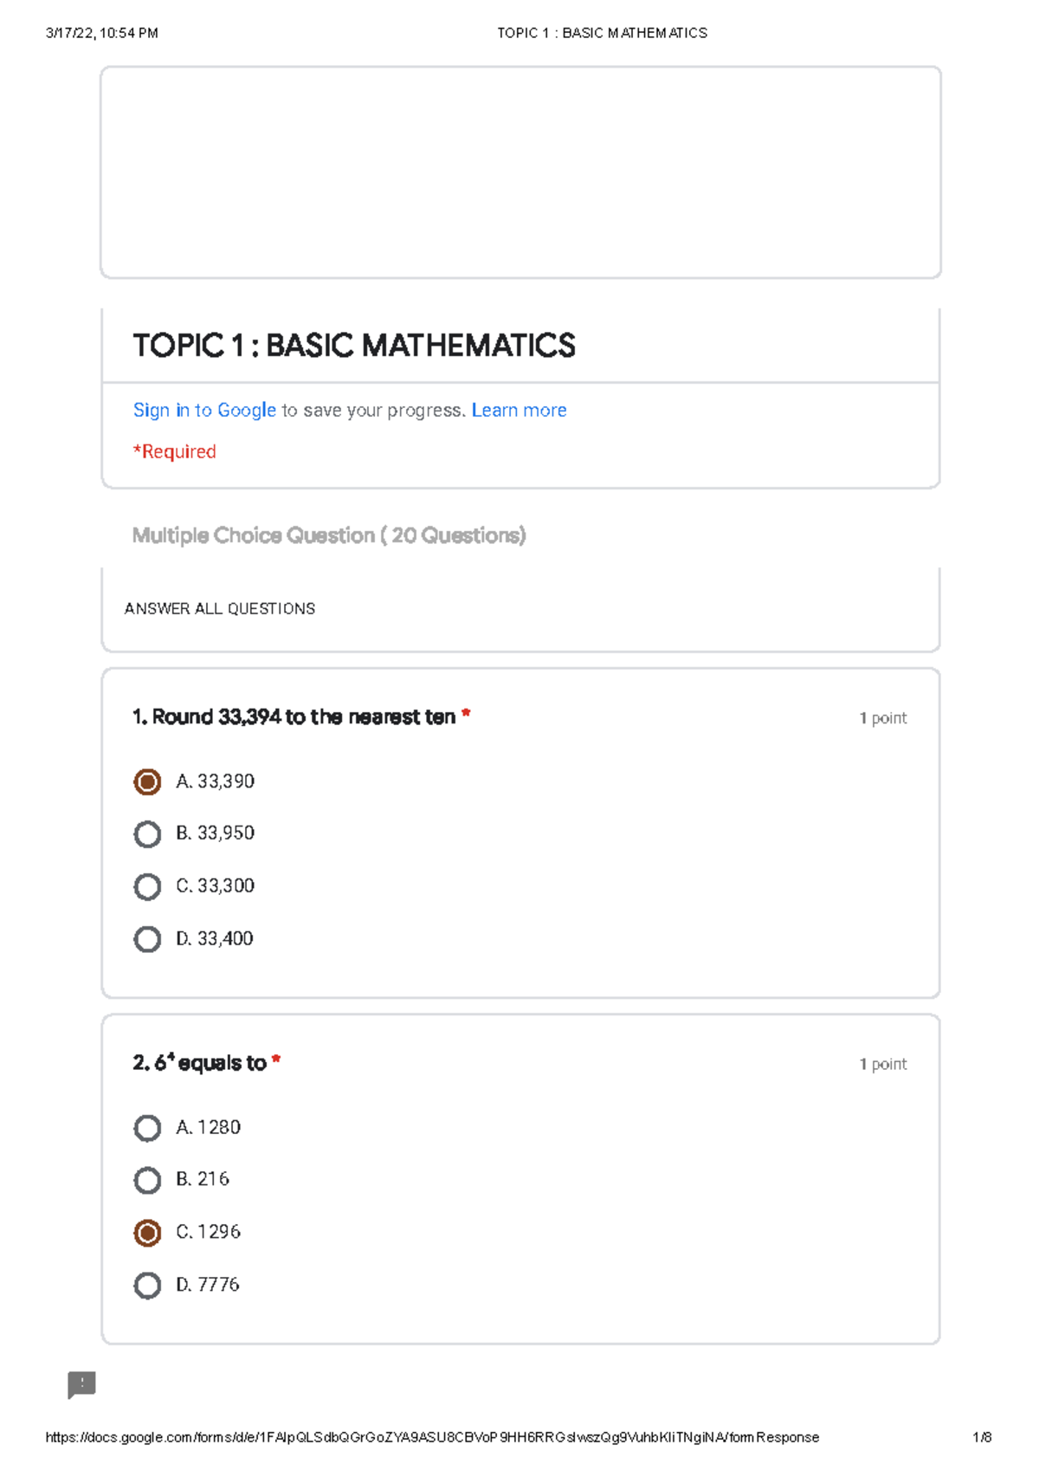Choose answer C. 33,300 in question 1
Image resolution: width=1039 pixels, height=1471 pixels.
[147, 885]
